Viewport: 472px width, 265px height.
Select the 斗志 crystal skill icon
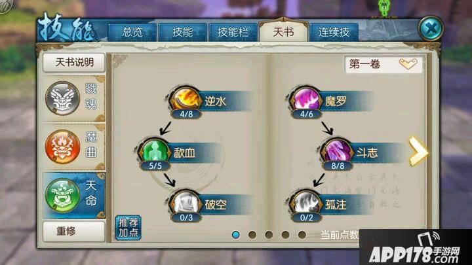coord(336,151)
